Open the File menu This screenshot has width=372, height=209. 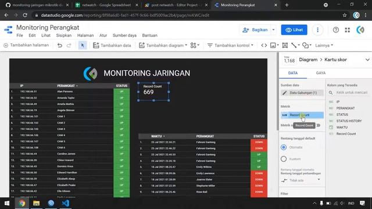click(x=20, y=35)
